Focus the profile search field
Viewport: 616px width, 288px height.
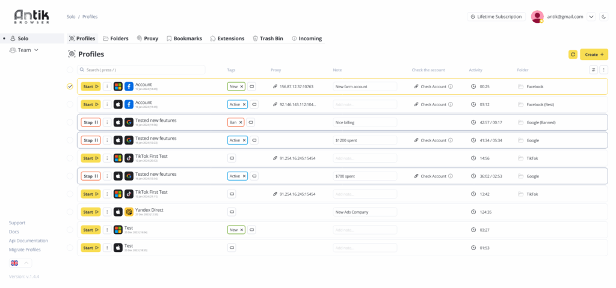click(141, 70)
